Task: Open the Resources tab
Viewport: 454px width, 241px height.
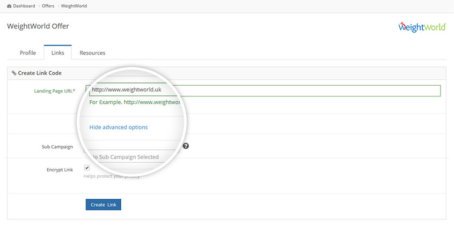Action: point(92,53)
